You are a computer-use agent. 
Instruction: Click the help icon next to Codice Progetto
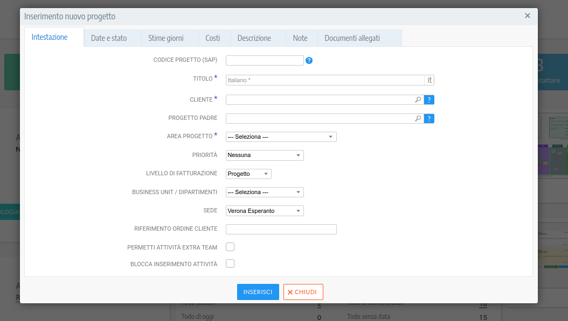(309, 61)
